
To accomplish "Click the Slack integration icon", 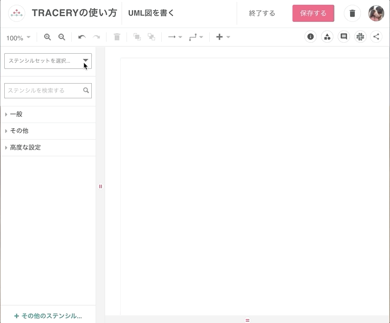I will pyautogui.click(x=360, y=37).
